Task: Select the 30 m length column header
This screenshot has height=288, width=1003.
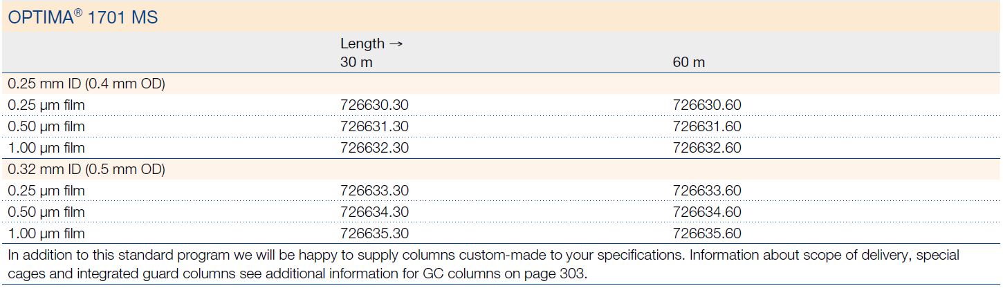Action: [x=357, y=62]
